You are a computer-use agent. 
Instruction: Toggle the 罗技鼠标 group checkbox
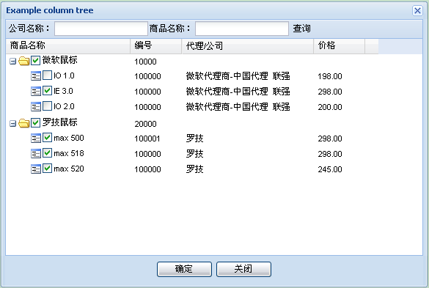click(36, 122)
